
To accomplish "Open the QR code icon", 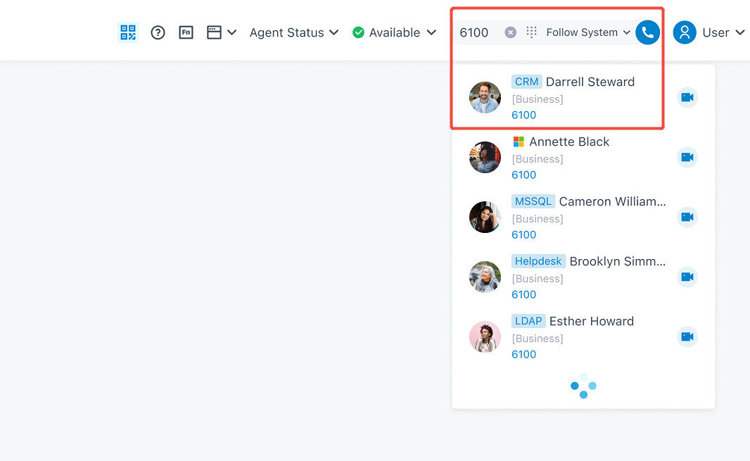I will click(x=128, y=32).
